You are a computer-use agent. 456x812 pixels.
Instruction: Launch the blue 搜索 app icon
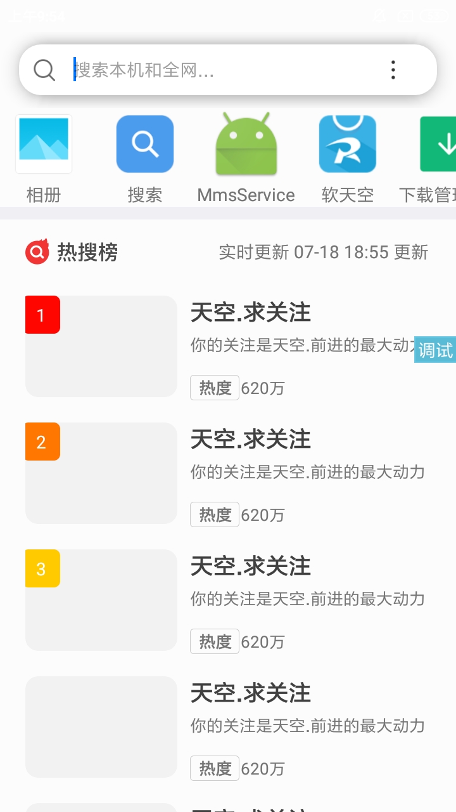pyautogui.click(x=145, y=144)
